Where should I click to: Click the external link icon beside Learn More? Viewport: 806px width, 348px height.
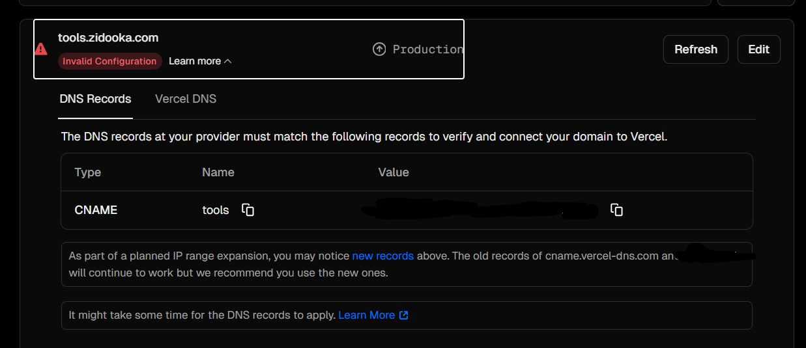point(404,315)
